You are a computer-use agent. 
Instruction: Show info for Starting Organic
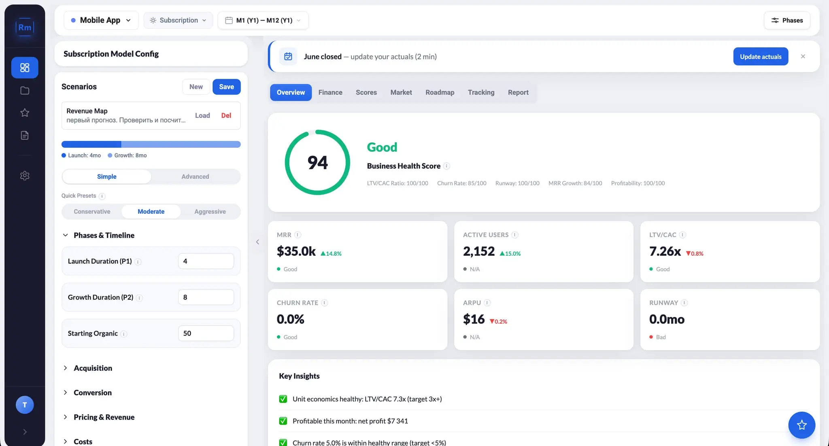click(x=124, y=334)
